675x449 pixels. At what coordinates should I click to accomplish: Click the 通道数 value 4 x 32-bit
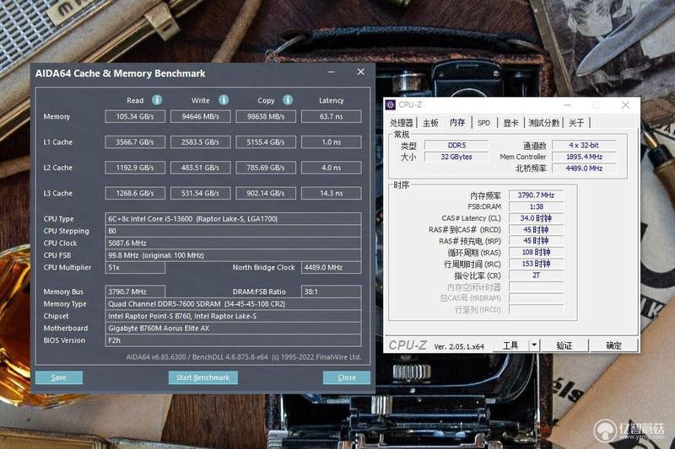584,145
